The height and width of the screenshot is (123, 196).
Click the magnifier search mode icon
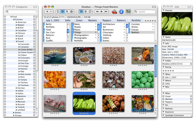click(x=67, y=12)
